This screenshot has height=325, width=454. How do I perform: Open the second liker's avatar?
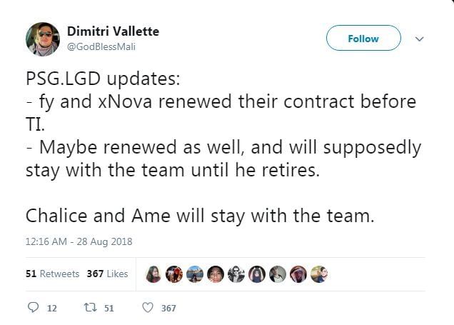click(173, 274)
